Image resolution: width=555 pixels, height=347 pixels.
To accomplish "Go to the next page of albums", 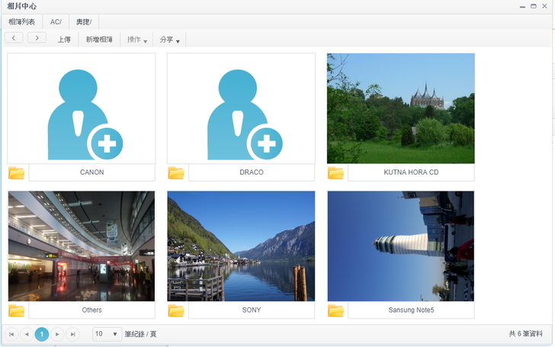I will click(x=57, y=334).
